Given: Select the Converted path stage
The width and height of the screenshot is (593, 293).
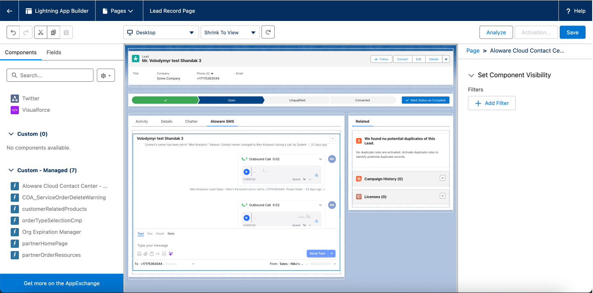Looking at the screenshot, I should (362, 100).
